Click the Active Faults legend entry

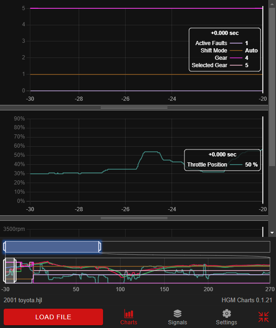pyautogui.click(x=225, y=43)
